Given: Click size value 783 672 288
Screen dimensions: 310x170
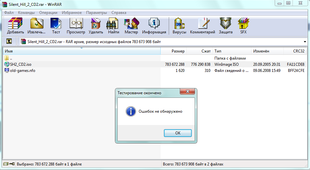Looking at the screenshot, I should point(175,64).
